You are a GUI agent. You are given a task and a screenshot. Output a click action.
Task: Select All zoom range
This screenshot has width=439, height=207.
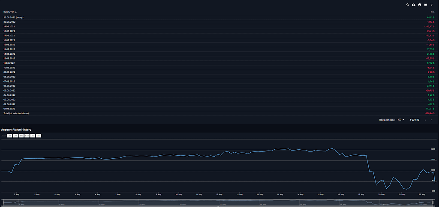[x=38, y=136]
